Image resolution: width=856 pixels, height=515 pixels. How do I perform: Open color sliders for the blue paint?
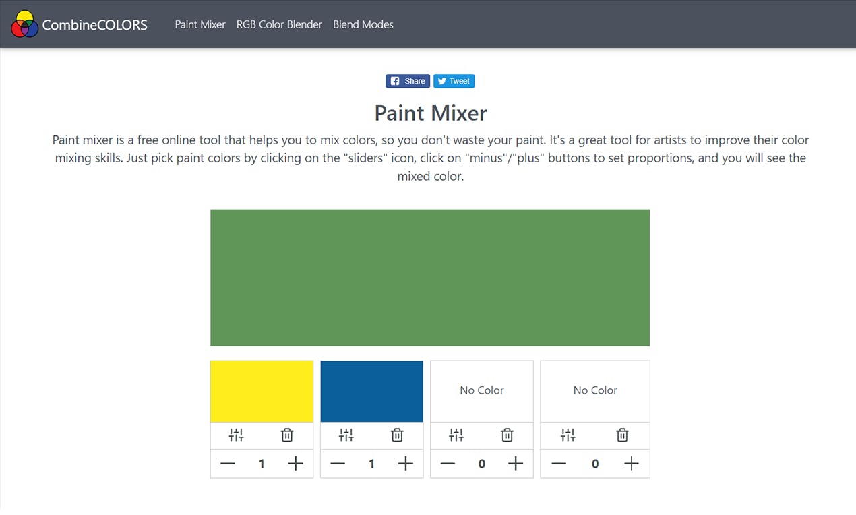coord(346,435)
